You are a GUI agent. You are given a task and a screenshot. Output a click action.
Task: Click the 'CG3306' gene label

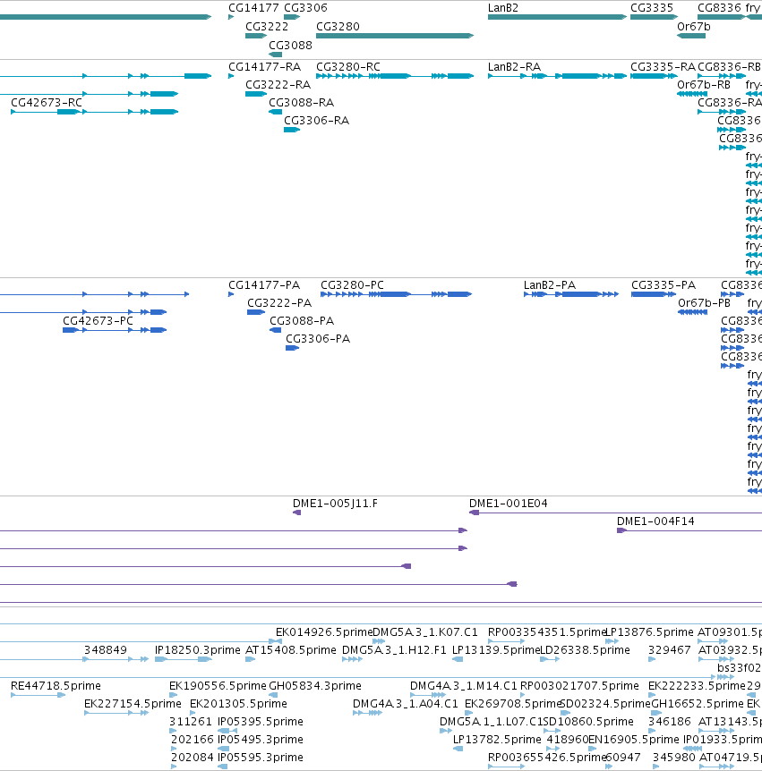coord(305,7)
